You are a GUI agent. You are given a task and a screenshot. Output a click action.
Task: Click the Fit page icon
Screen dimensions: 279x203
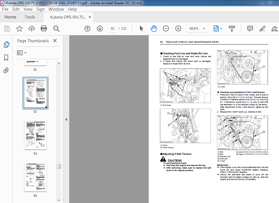(x=216, y=29)
